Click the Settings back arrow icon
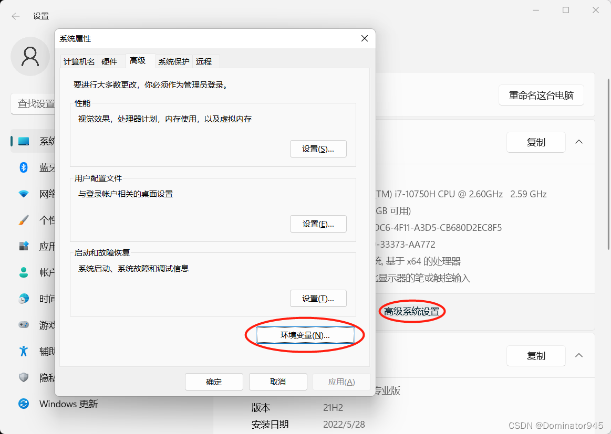The height and width of the screenshot is (434, 611). point(16,16)
